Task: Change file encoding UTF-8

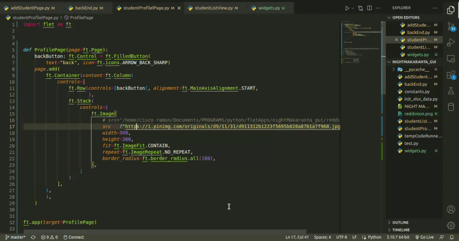Action: click(342, 237)
